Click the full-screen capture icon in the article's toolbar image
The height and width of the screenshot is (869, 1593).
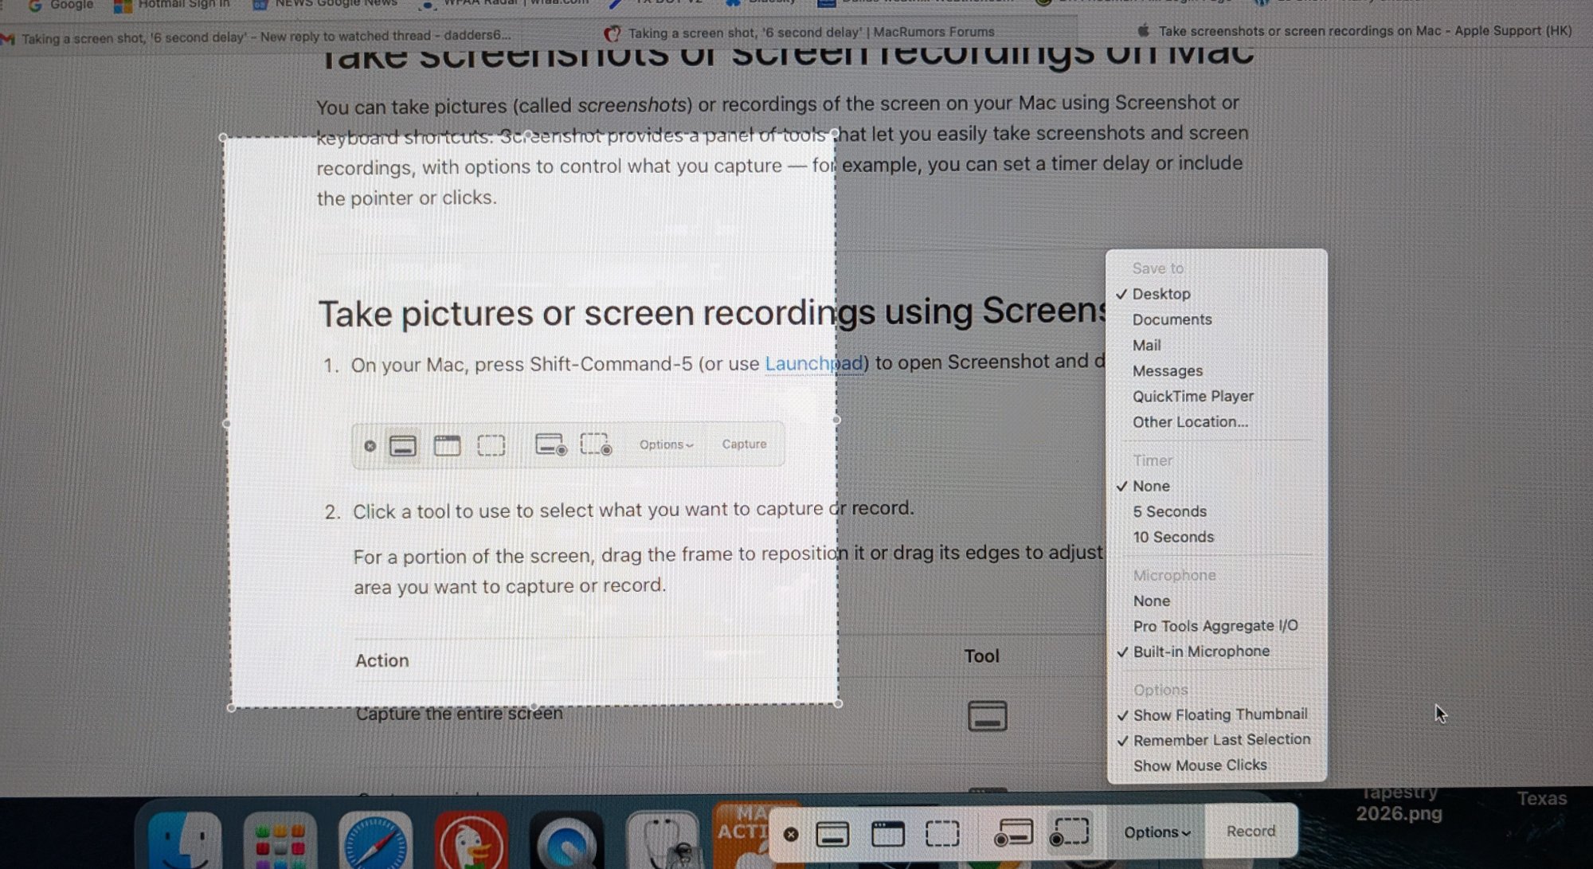pos(403,445)
